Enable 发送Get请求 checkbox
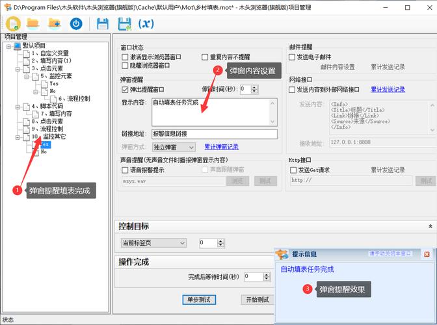This screenshot has height=325, width=437. (293, 170)
